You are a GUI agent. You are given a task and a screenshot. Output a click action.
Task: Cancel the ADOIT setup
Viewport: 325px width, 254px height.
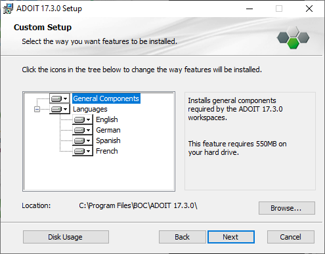tap(291, 237)
